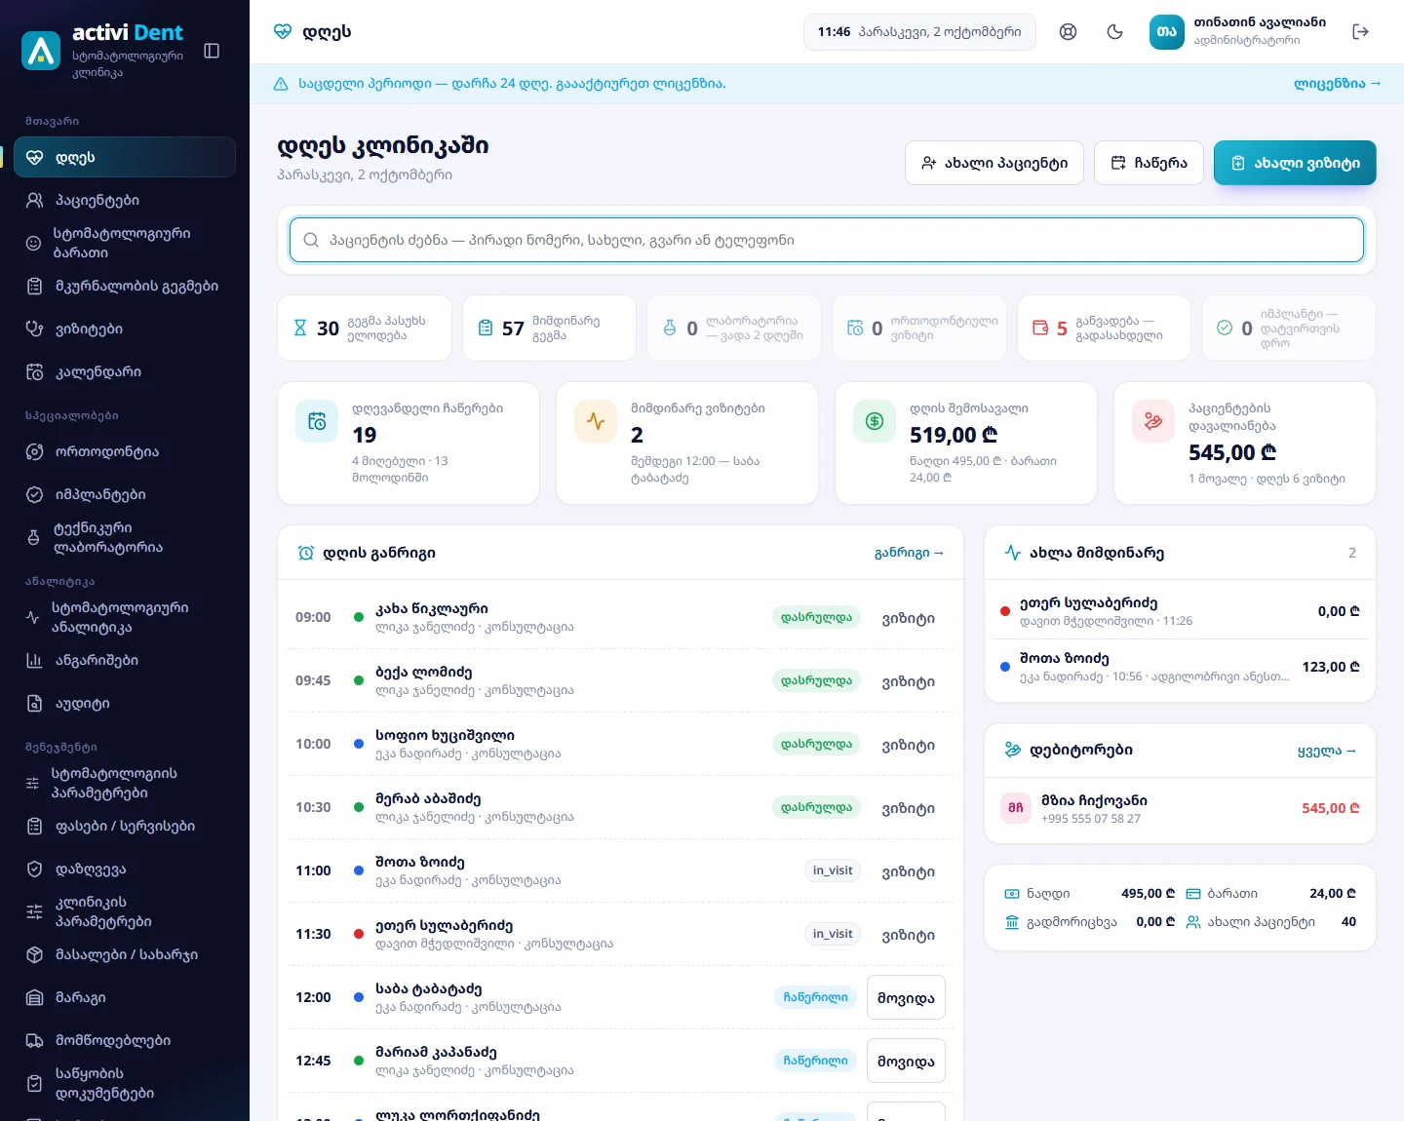
Task: Open the user avatar თა
Action: pyautogui.click(x=1166, y=32)
